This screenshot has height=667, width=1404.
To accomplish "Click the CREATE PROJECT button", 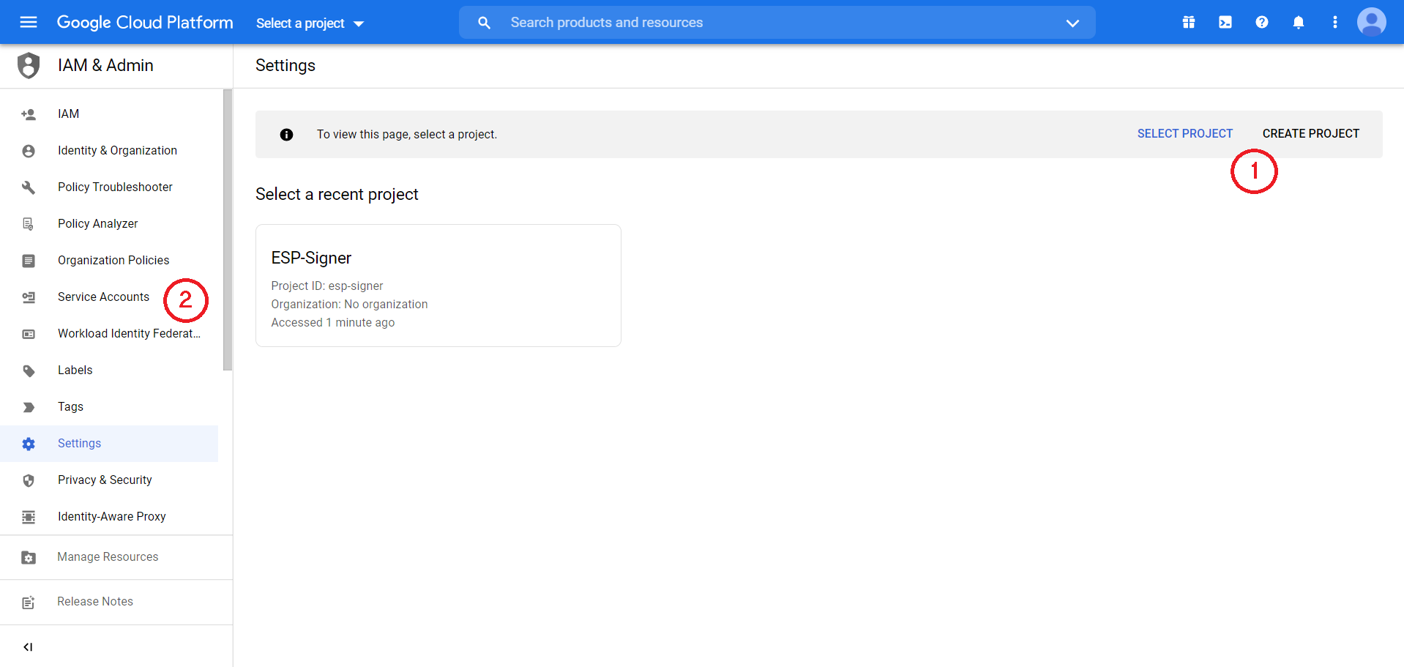I will (x=1310, y=134).
